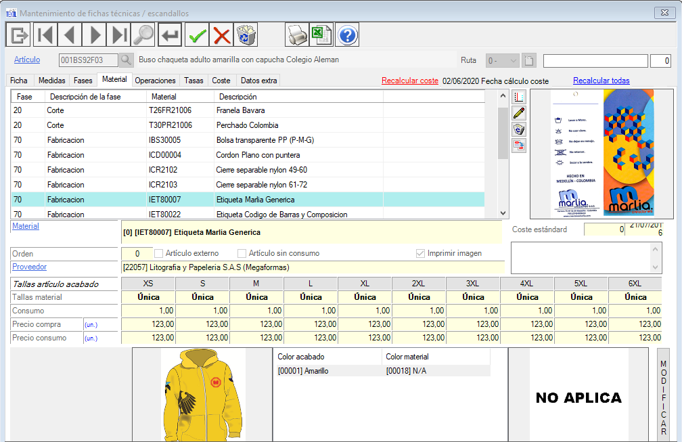682x442 pixels.
Task: Jump to the last record
Action: click(120, 35)
